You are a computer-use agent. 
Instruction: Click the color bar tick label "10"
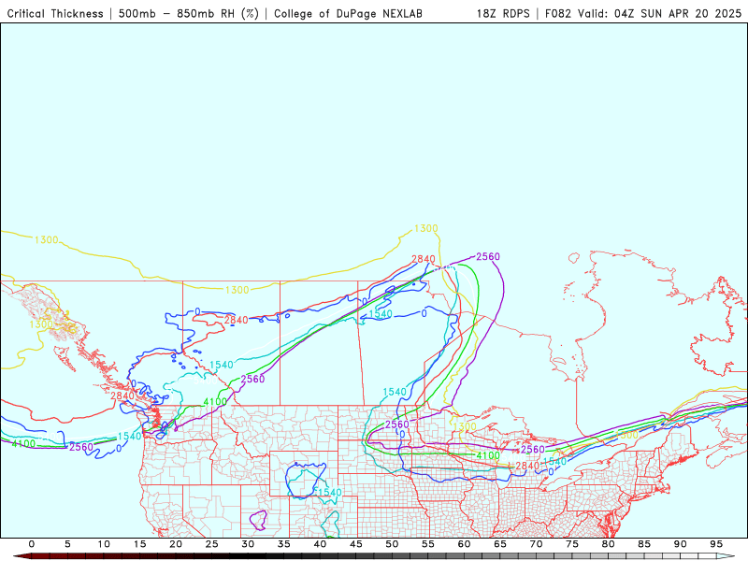coord(104,544)
